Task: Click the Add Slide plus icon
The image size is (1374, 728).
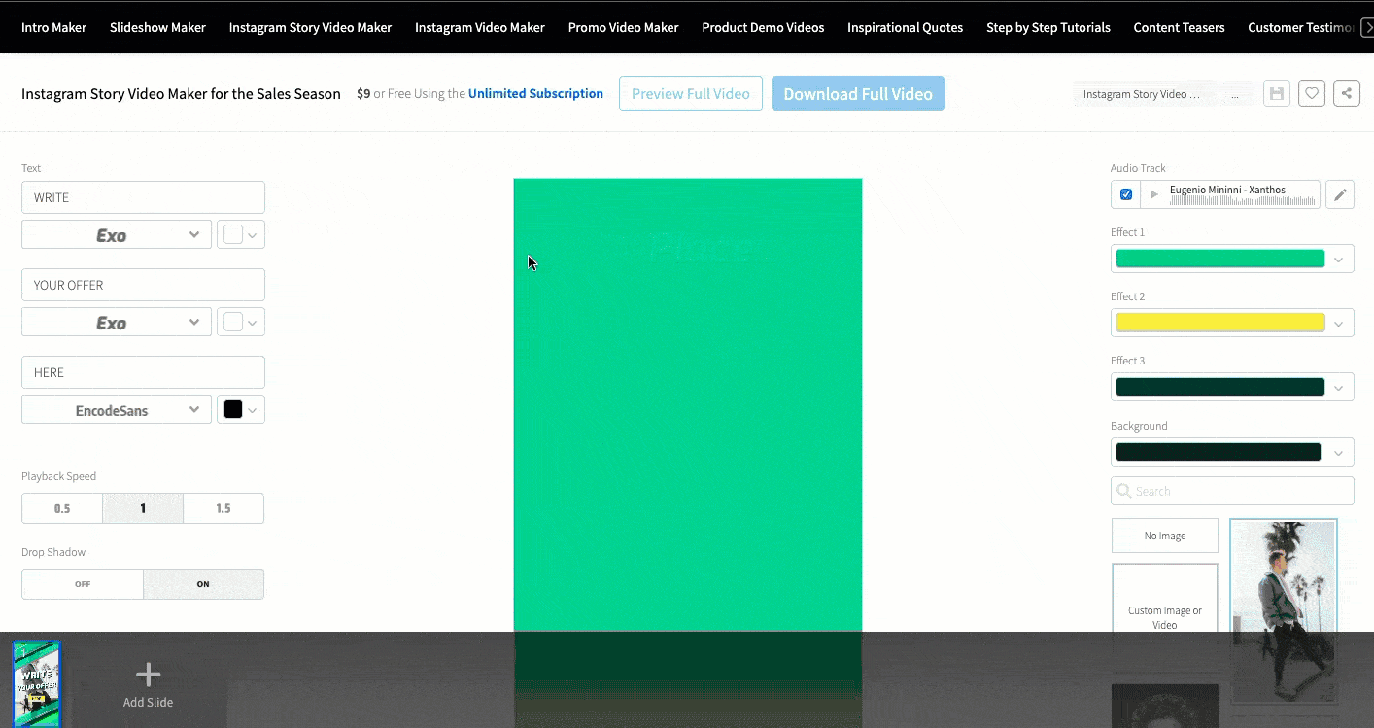Action: click(x=148, y=675)
